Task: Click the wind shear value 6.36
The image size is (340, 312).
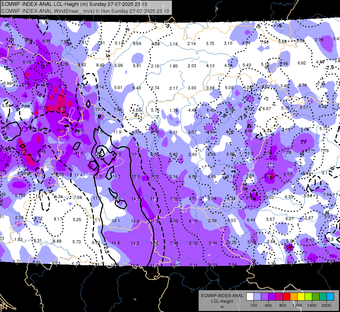Action: [303, 85]
